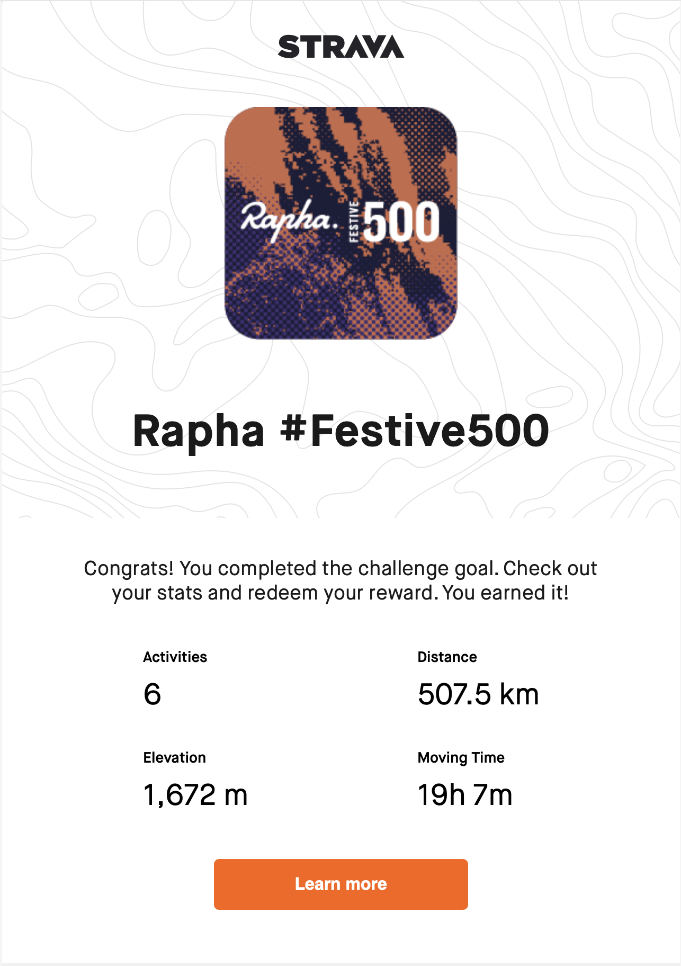The width and height of the screenshot is (681, 966).
Task: Open the Rapha Festive 500 badge image
Action: pos(340,223)
